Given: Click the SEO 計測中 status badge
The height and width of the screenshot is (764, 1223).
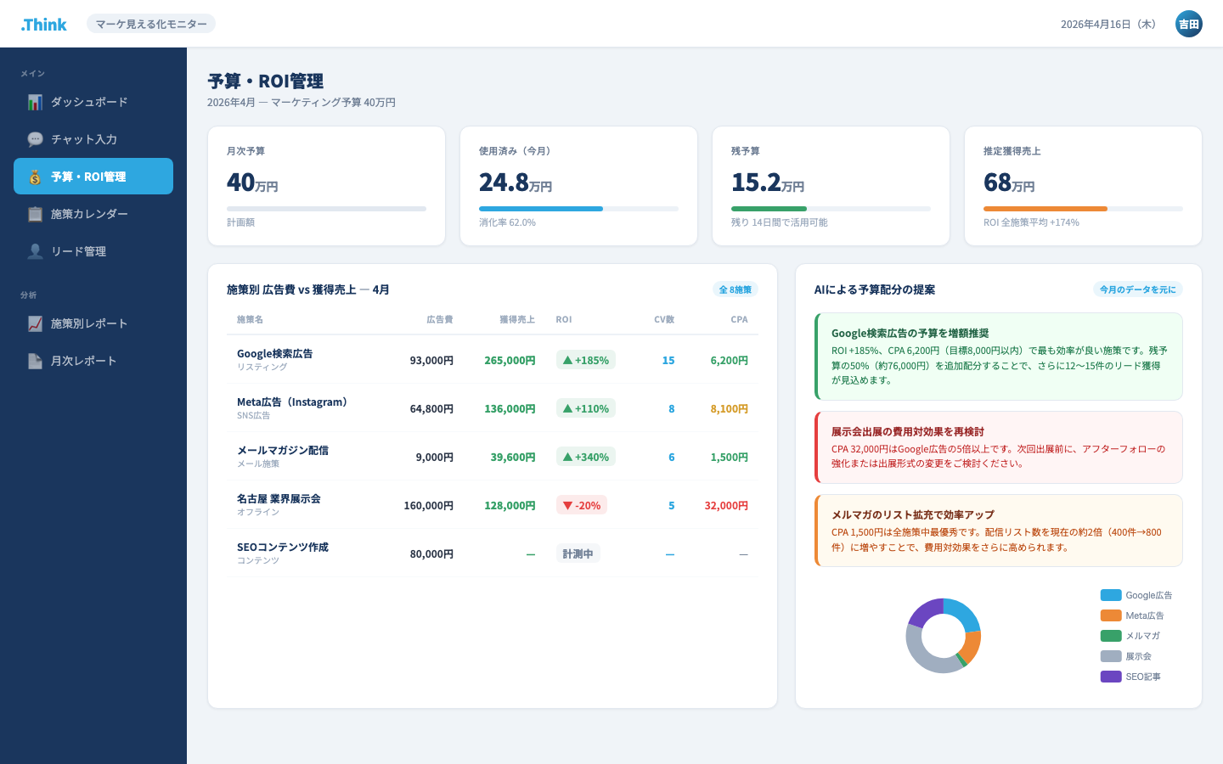Looking at the screenshot, I should coord(578,553).
